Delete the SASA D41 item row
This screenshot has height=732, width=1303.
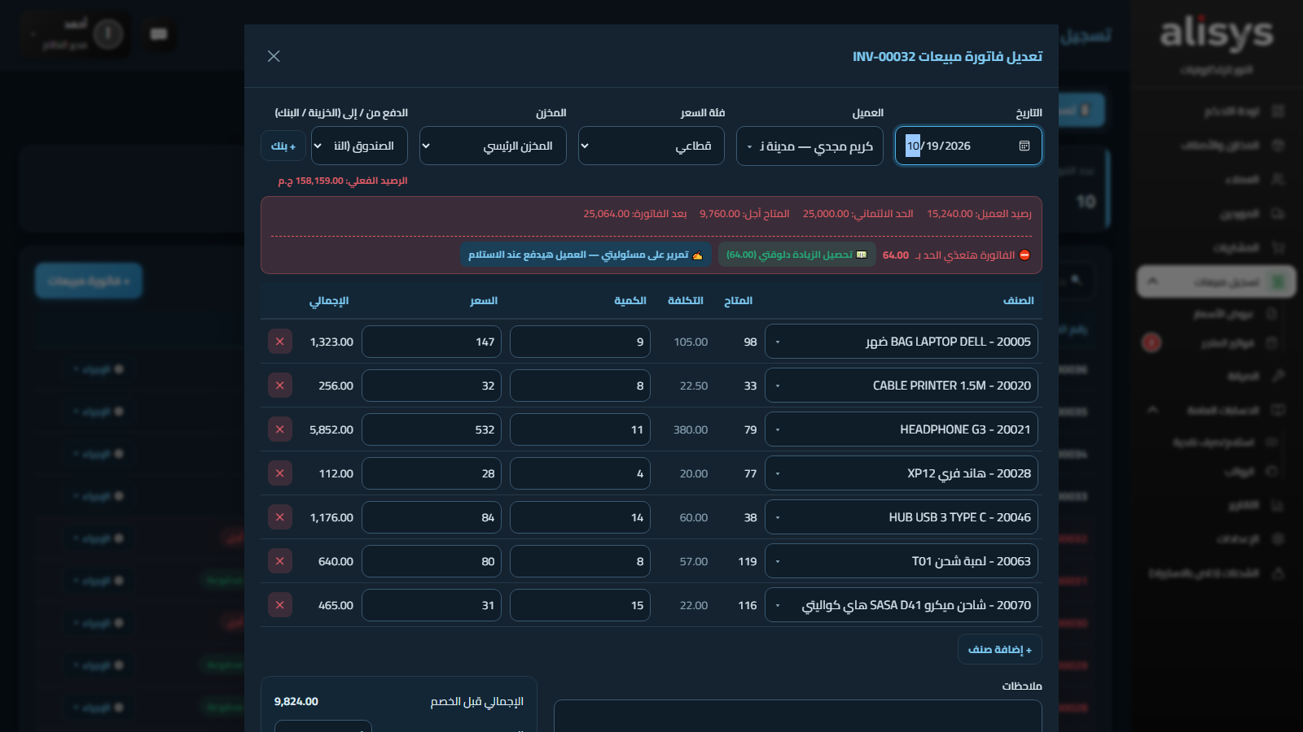[x=280, y=605]
